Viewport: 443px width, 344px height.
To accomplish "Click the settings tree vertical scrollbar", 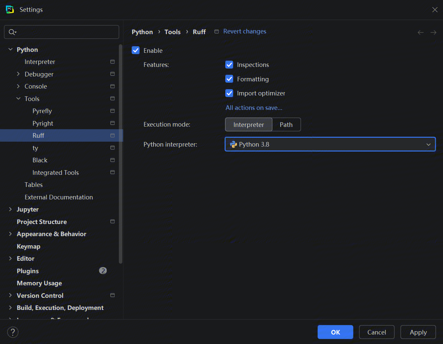I will click(121, 154).
